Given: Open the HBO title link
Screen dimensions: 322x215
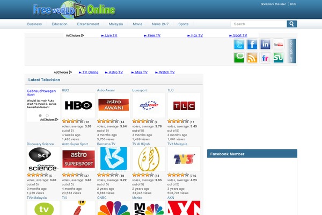Looking at the screenshot, I should 65,90.
